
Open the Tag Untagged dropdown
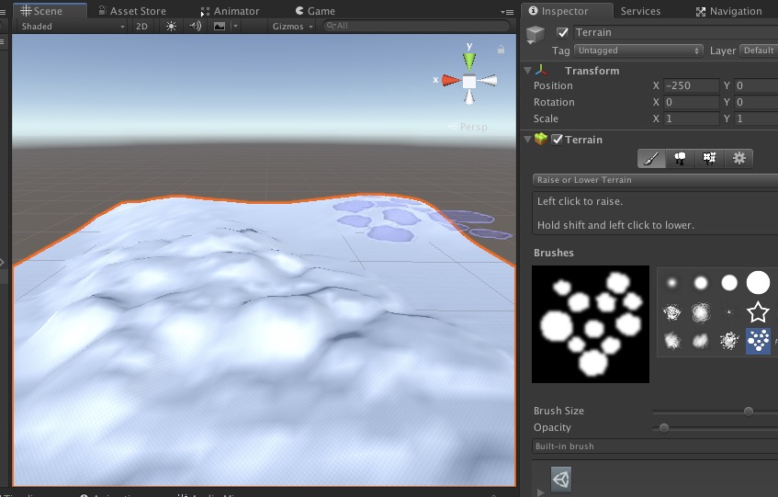tap(638, 51)
